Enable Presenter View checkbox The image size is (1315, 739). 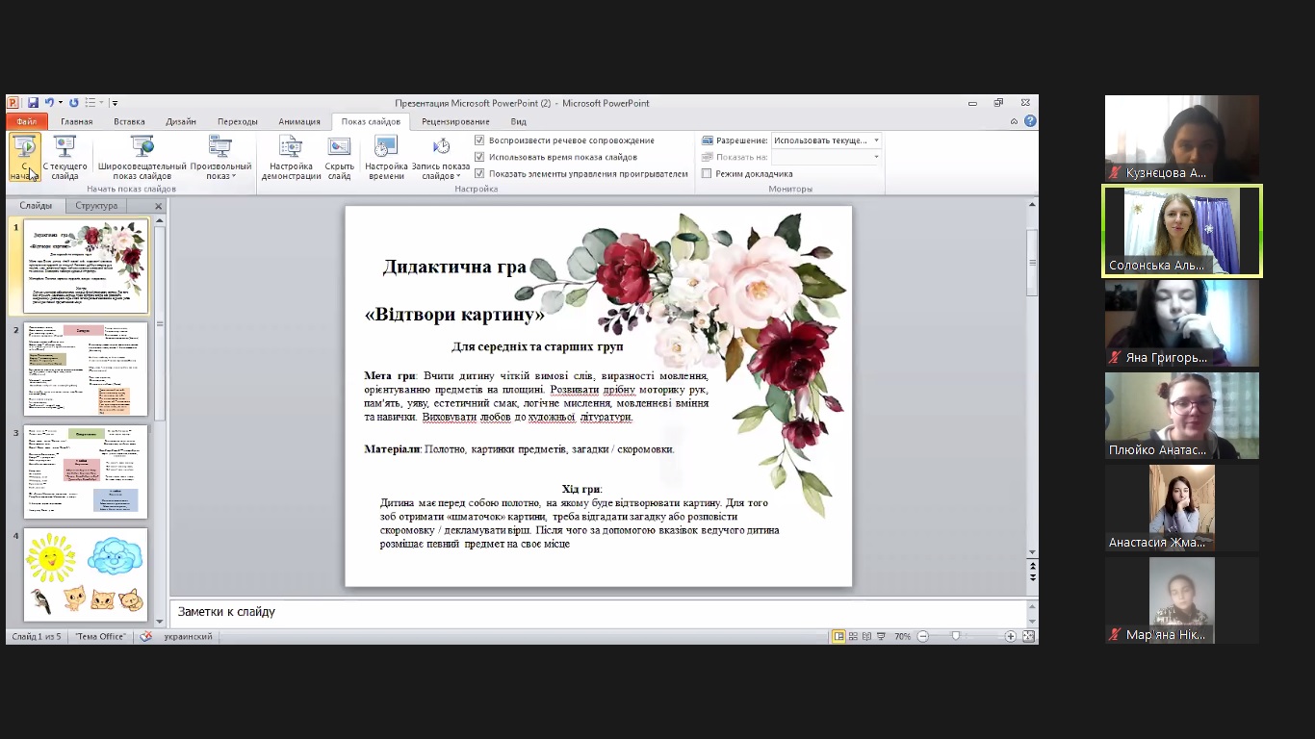[x=707, y=174]
